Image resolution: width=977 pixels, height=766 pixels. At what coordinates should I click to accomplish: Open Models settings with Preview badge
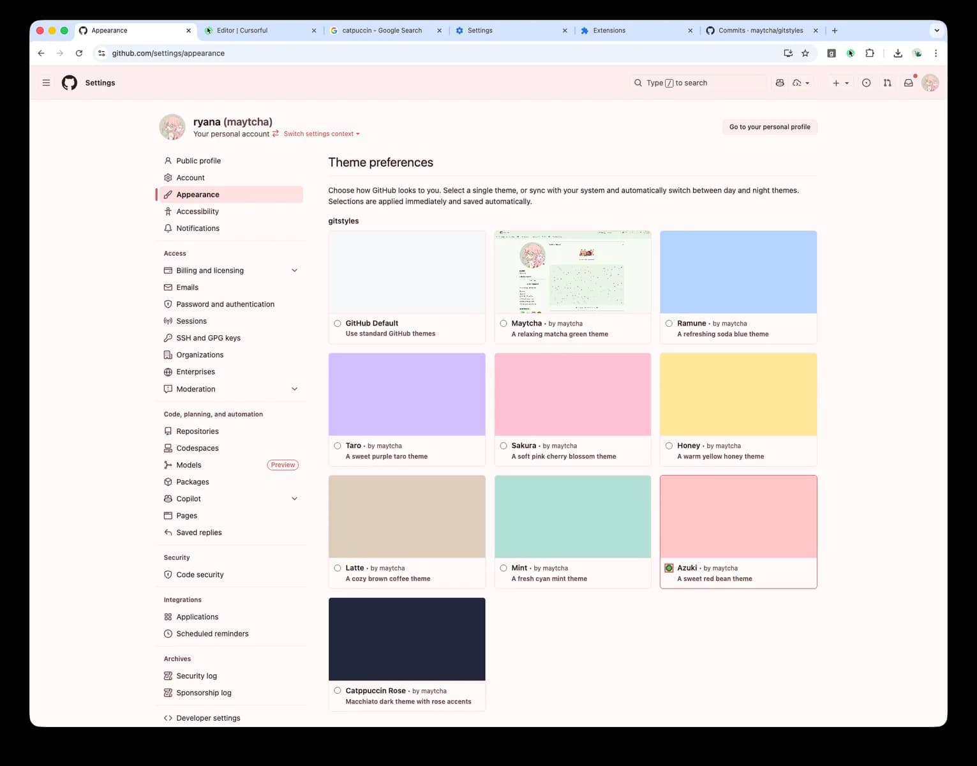point(230,465)
